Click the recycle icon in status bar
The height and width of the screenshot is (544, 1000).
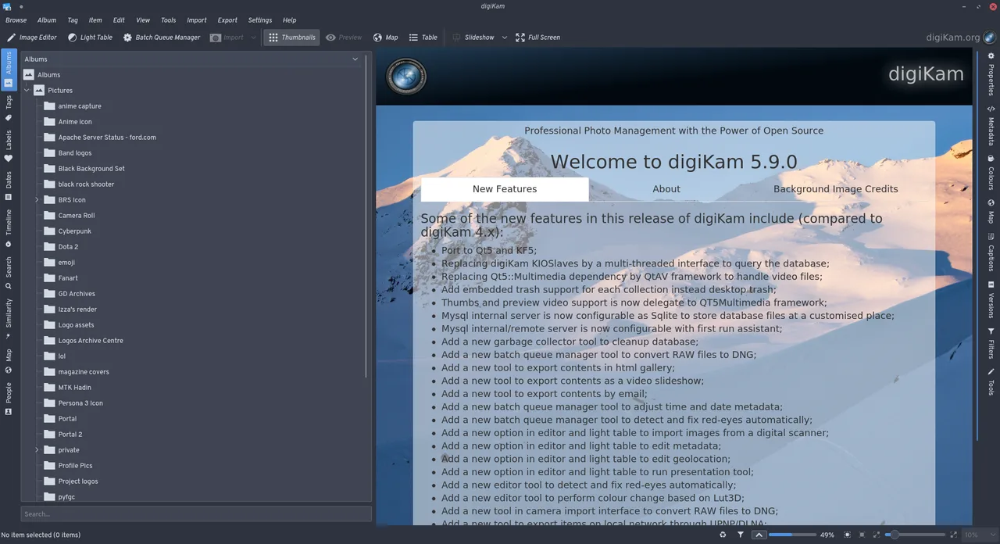coord(723,535)
